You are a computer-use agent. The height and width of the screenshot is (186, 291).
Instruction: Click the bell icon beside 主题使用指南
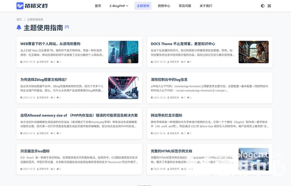point(18,27)
